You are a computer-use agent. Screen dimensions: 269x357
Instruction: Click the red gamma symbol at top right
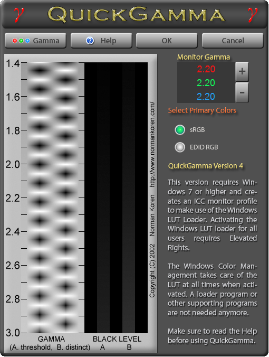(x=253, y=15)
